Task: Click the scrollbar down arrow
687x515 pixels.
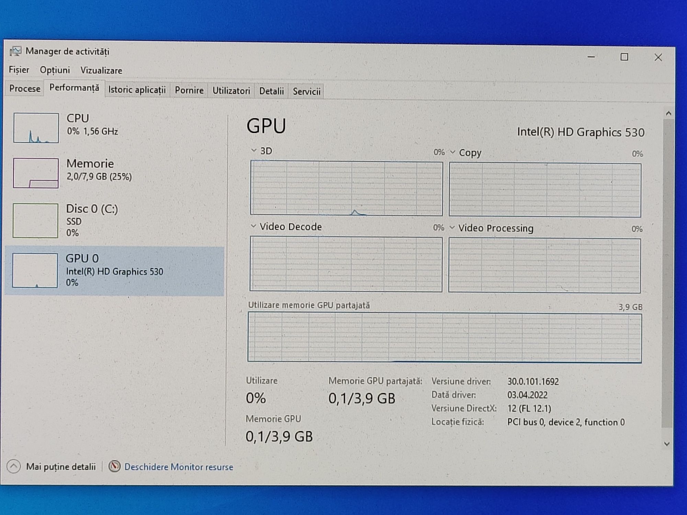Action: pos(667,444)
